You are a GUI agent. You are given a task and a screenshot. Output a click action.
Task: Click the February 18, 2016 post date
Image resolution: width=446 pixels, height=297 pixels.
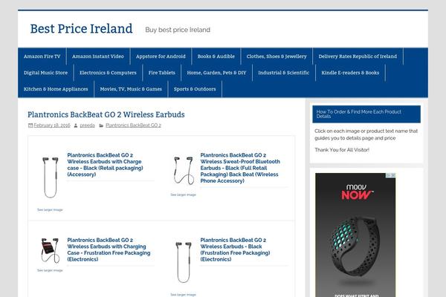(52, 125)
